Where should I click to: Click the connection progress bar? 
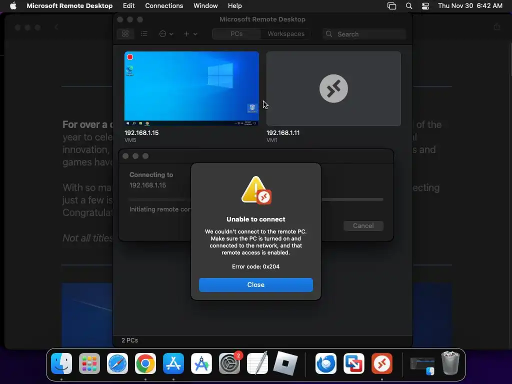(x=255, y=199)
